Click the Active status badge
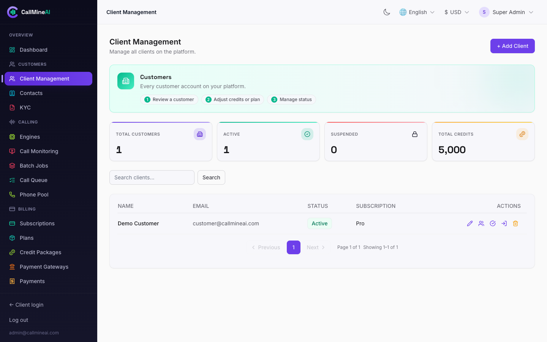The image size is (547, 342). pyautogui.click(x=319, y=223)
